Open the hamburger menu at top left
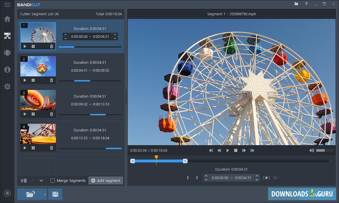The image size is (339, 203). (7, 5)
